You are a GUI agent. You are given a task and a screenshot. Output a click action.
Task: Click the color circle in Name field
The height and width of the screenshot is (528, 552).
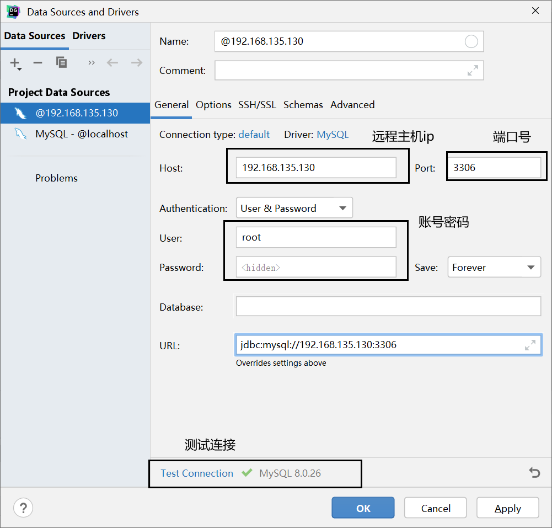click(471, 41)
